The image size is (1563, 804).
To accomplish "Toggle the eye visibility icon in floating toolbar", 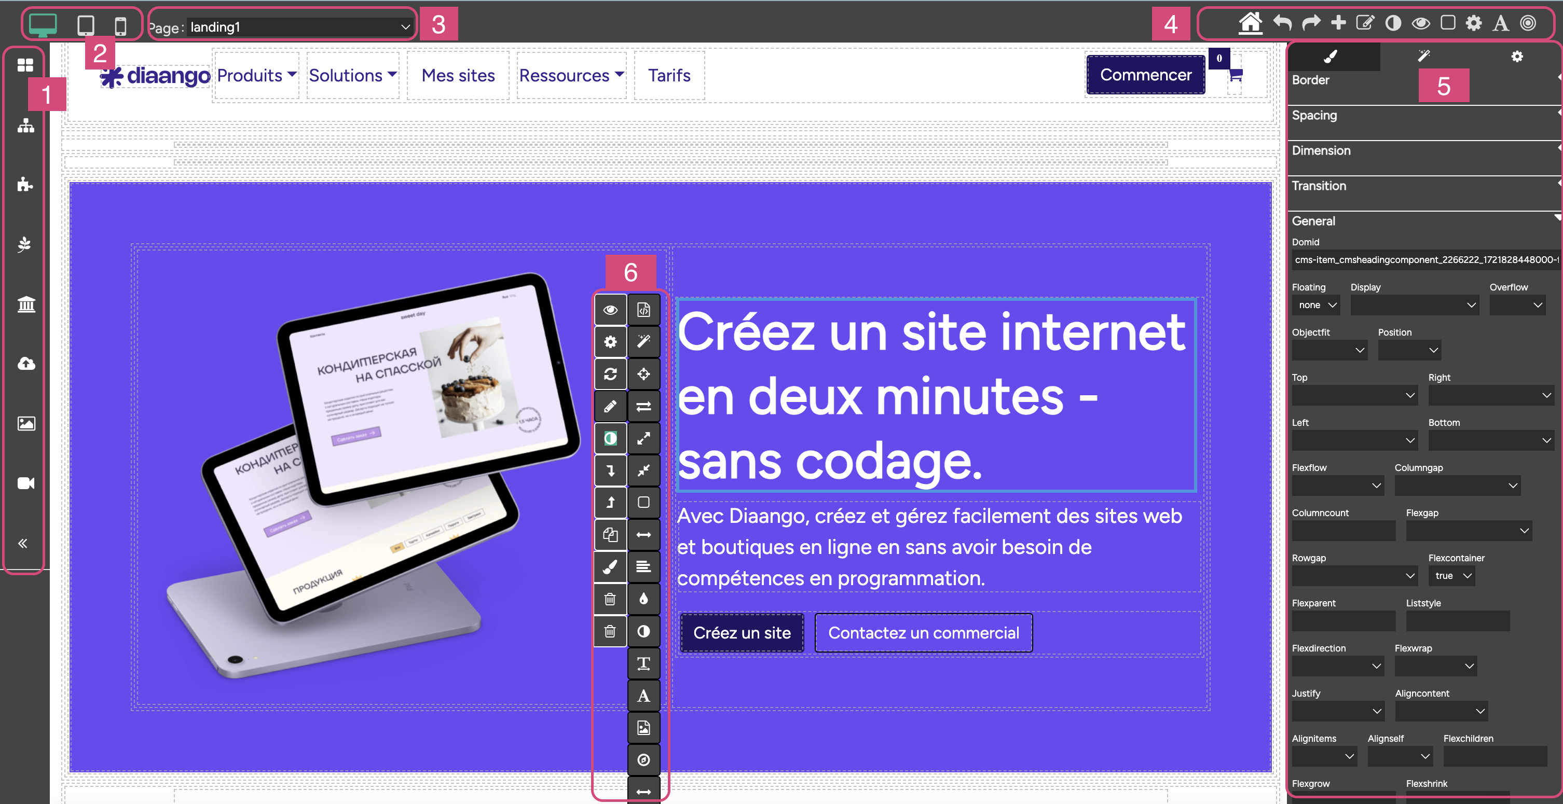I will tap(610, 310).
